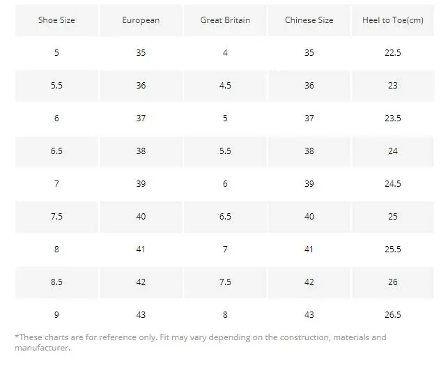This screenshot has height=391, width=448.
Task: Click European size 40 cell
Action: 141,217
